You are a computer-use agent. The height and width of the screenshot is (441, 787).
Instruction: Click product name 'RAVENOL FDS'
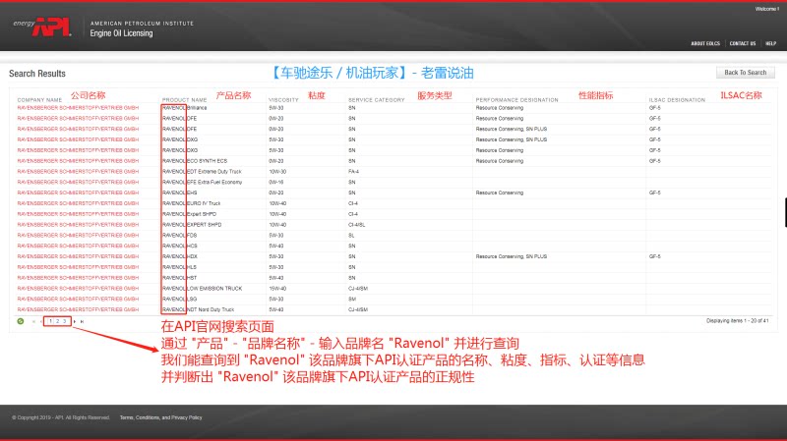pyautogui.click(x=180, y=235)
